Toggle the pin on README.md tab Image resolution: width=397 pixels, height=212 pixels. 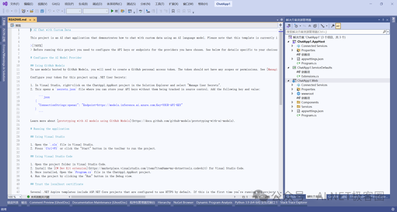click(x=30, y=20)
